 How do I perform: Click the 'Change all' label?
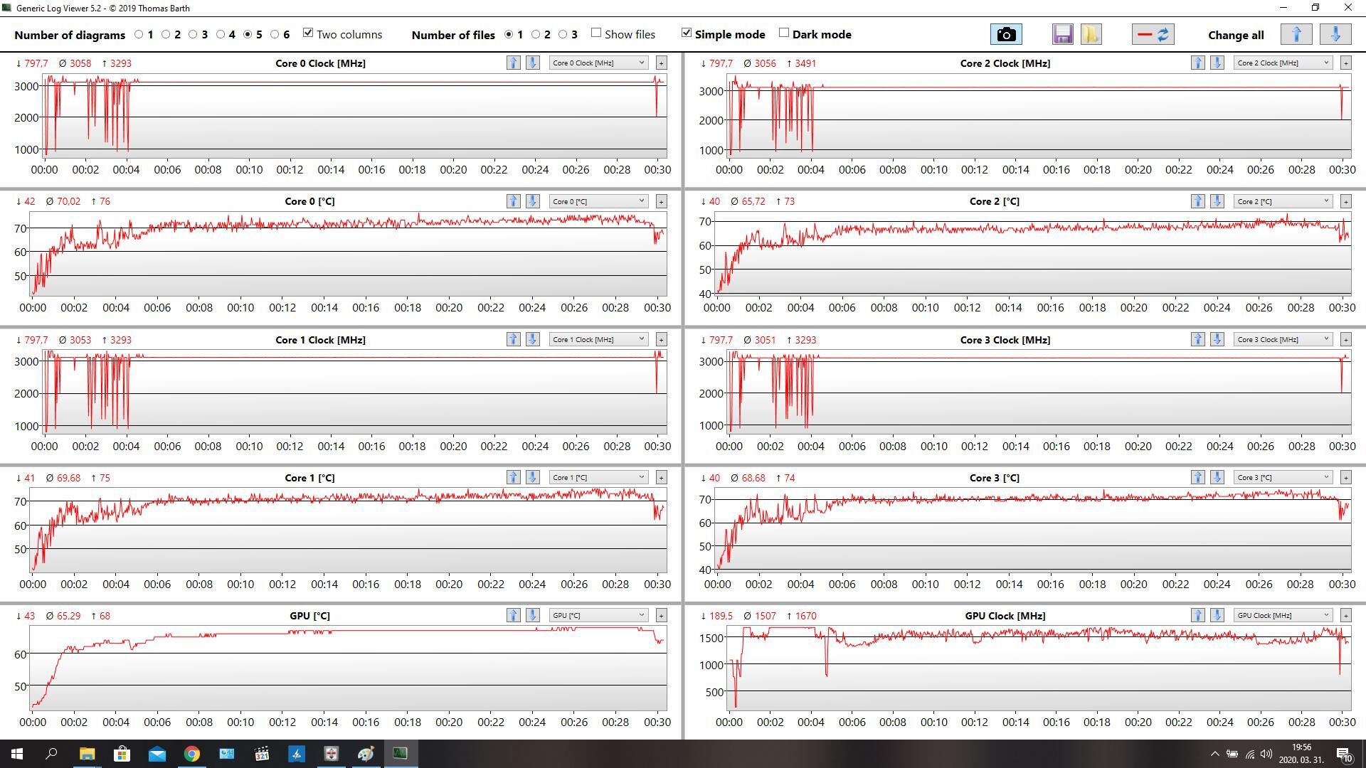(x=1236, y=35)
